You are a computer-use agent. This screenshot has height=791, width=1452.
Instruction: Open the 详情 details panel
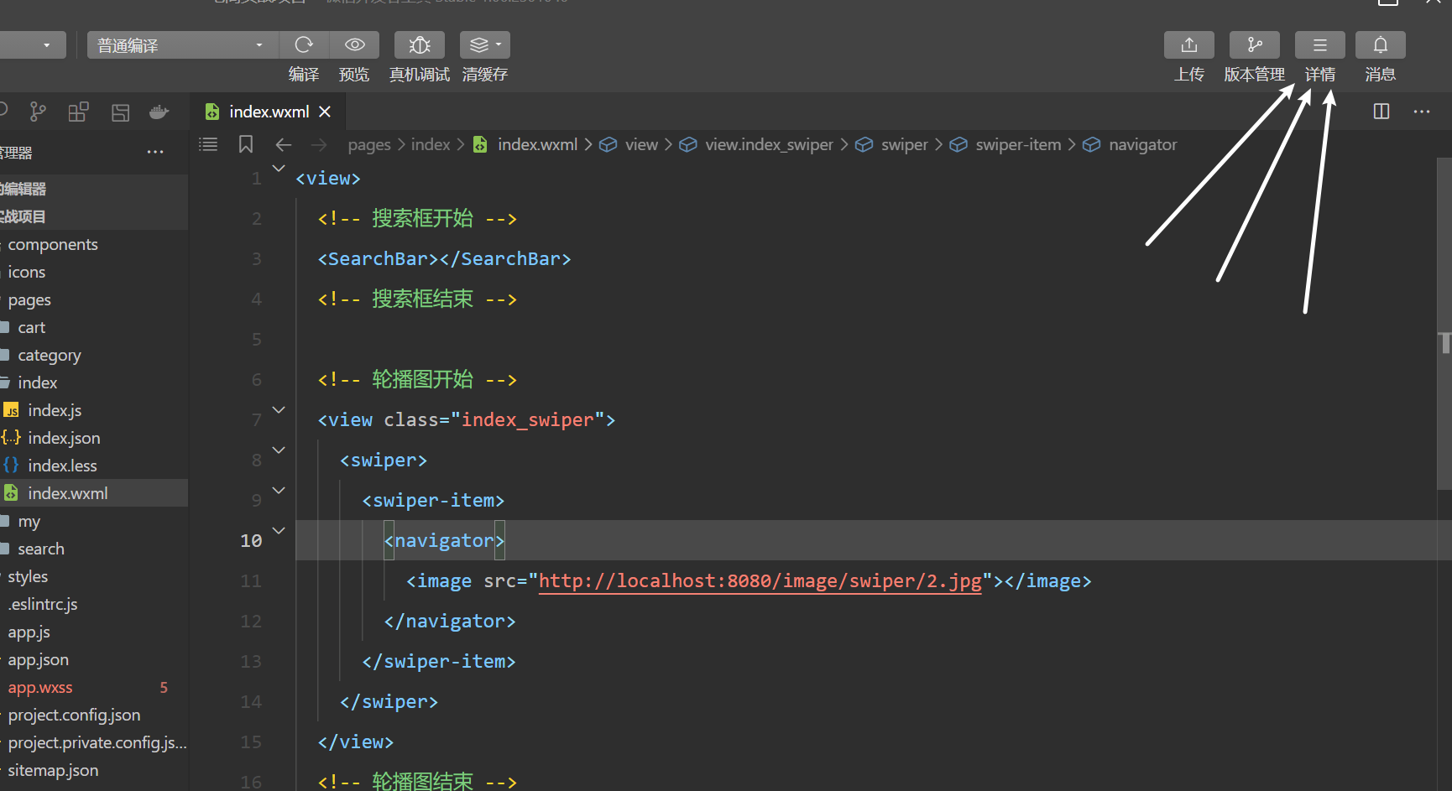tap(1320, 44)
